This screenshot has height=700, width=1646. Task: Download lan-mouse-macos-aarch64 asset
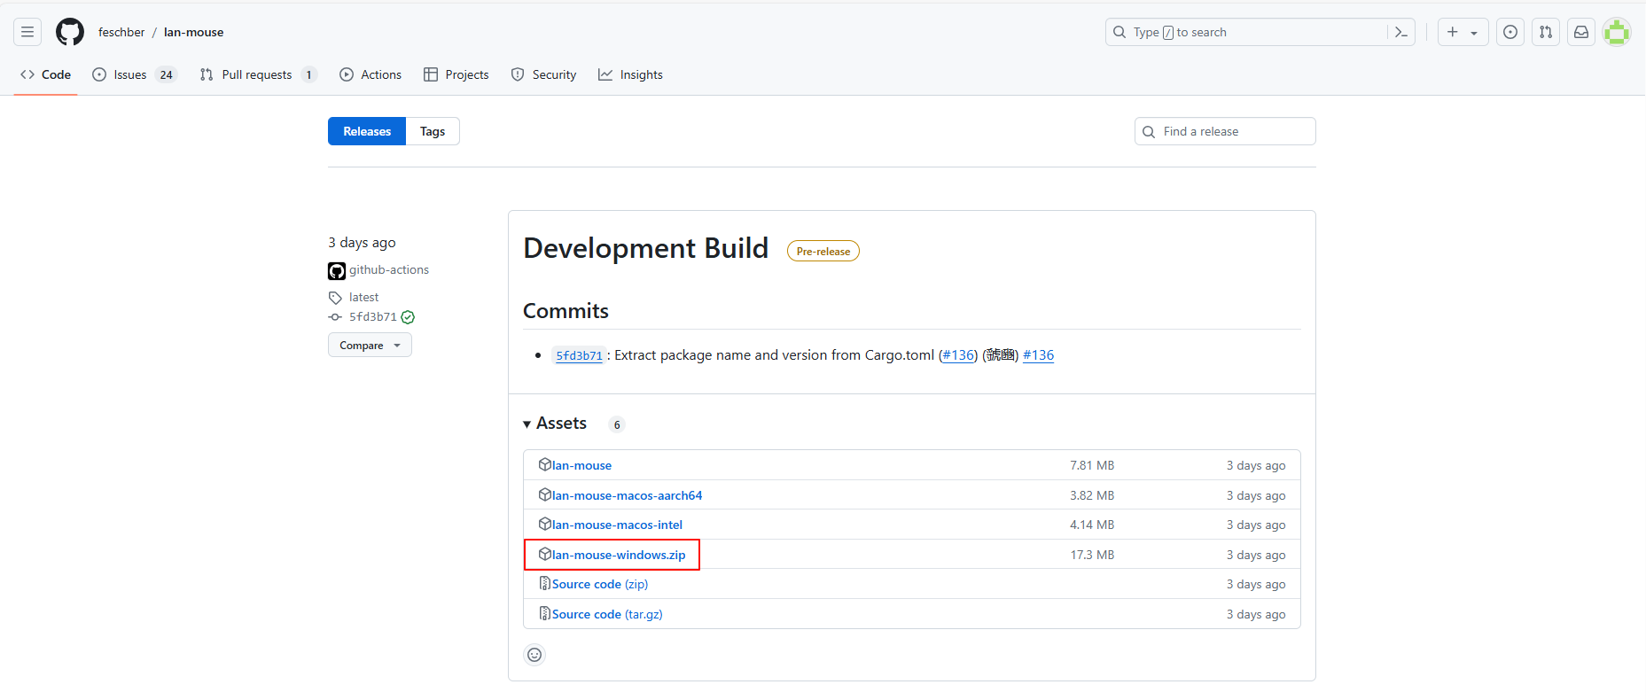click(626, 495)
